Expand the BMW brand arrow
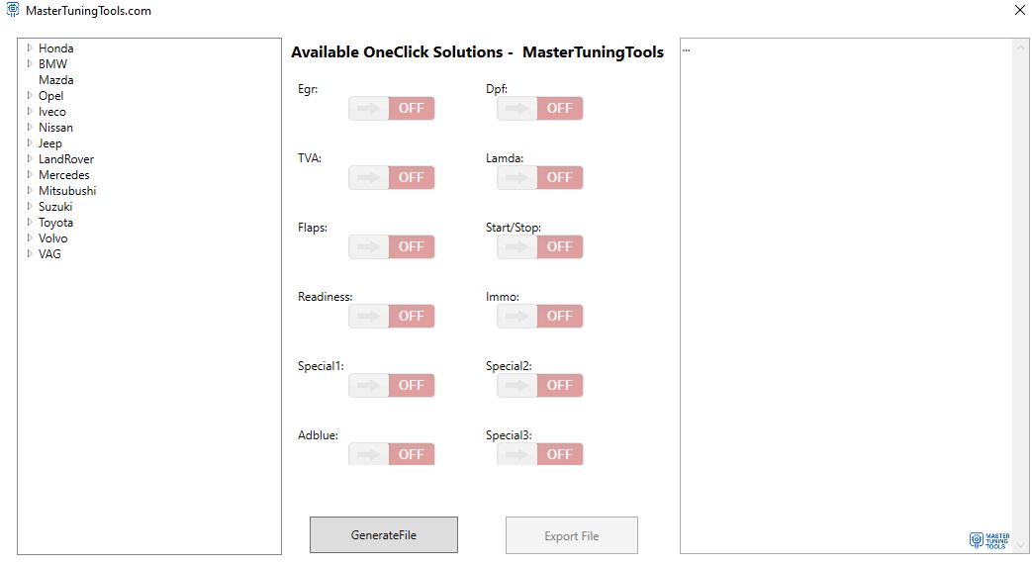 (30, 63)
